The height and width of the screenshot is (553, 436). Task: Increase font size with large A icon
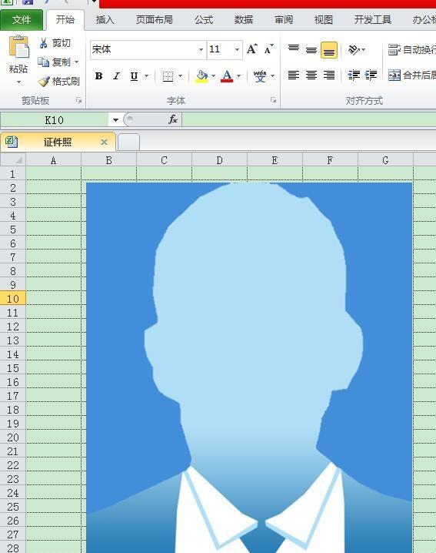click(x=251, y=49)
